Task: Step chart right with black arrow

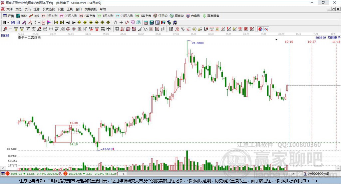Action: pyautogui.click(x=74, y=23)
